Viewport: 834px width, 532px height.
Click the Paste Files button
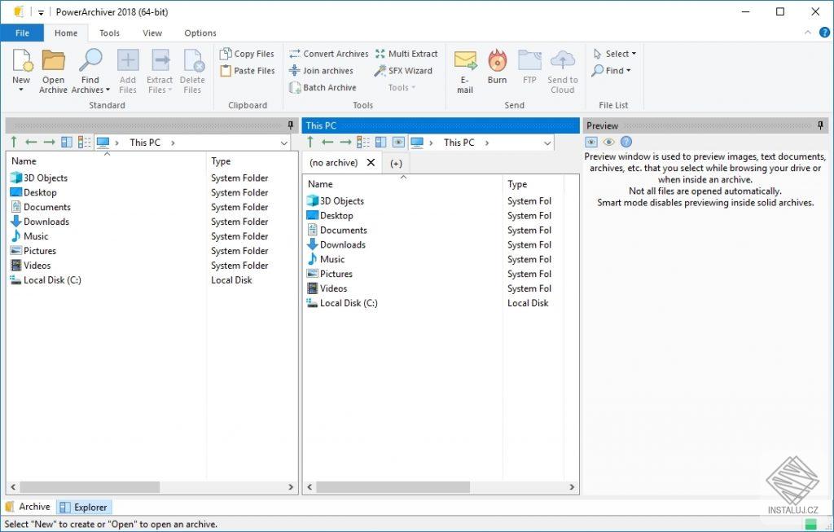click(247, 71)
